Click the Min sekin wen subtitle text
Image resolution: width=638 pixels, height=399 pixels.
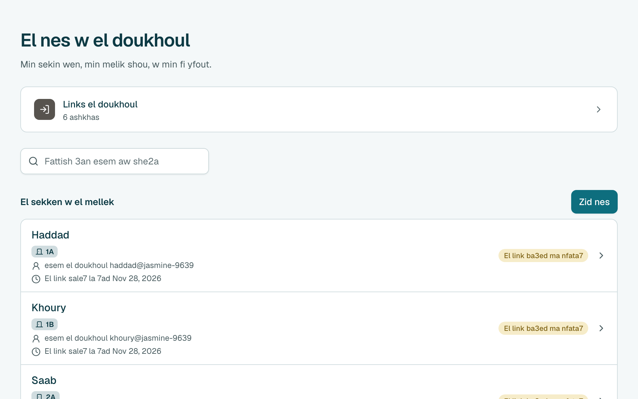click(116, 65)
